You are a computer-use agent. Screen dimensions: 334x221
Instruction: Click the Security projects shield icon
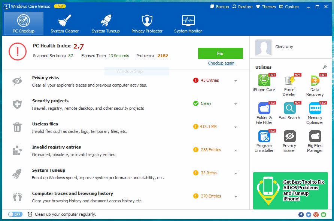17,104
